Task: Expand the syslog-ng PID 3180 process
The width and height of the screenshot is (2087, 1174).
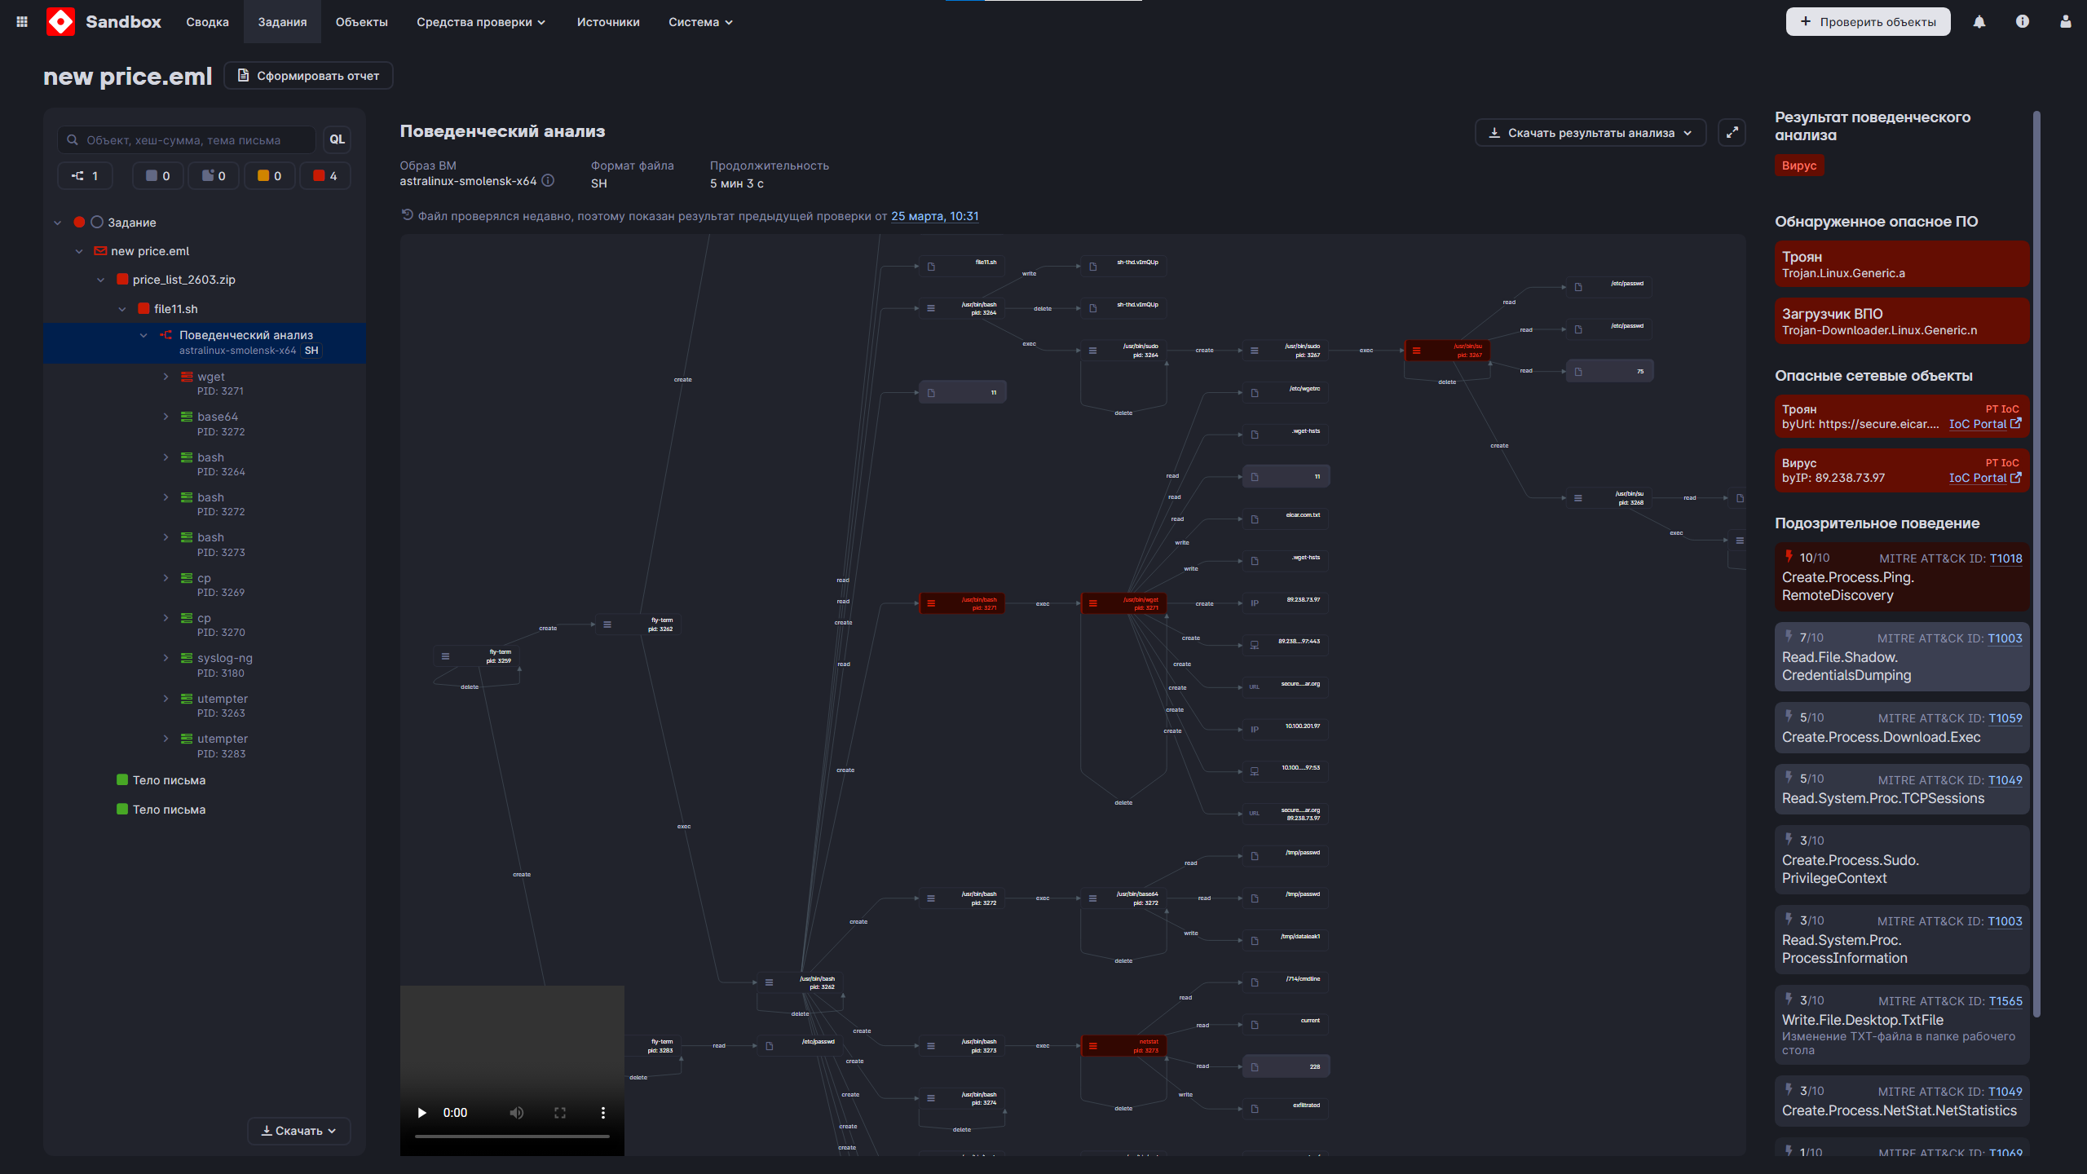Action: coord(166,658)
